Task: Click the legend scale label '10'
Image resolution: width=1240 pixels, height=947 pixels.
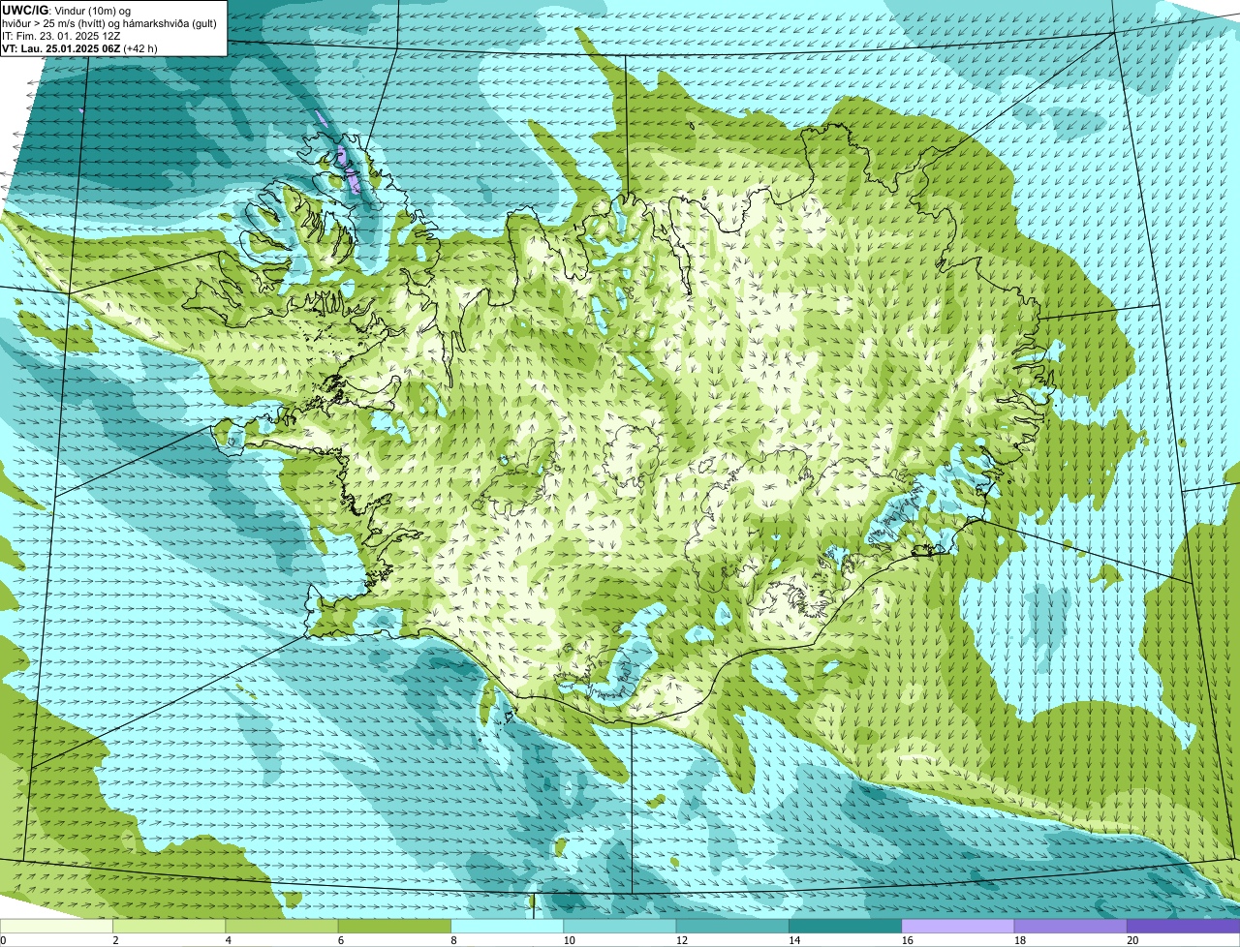Action: tap(570, 940)
